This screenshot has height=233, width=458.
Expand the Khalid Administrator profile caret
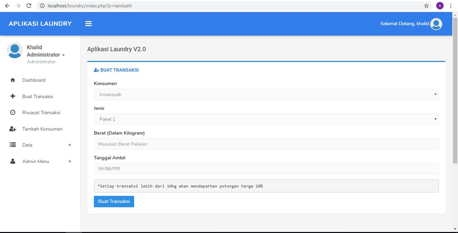coord(63,55)
